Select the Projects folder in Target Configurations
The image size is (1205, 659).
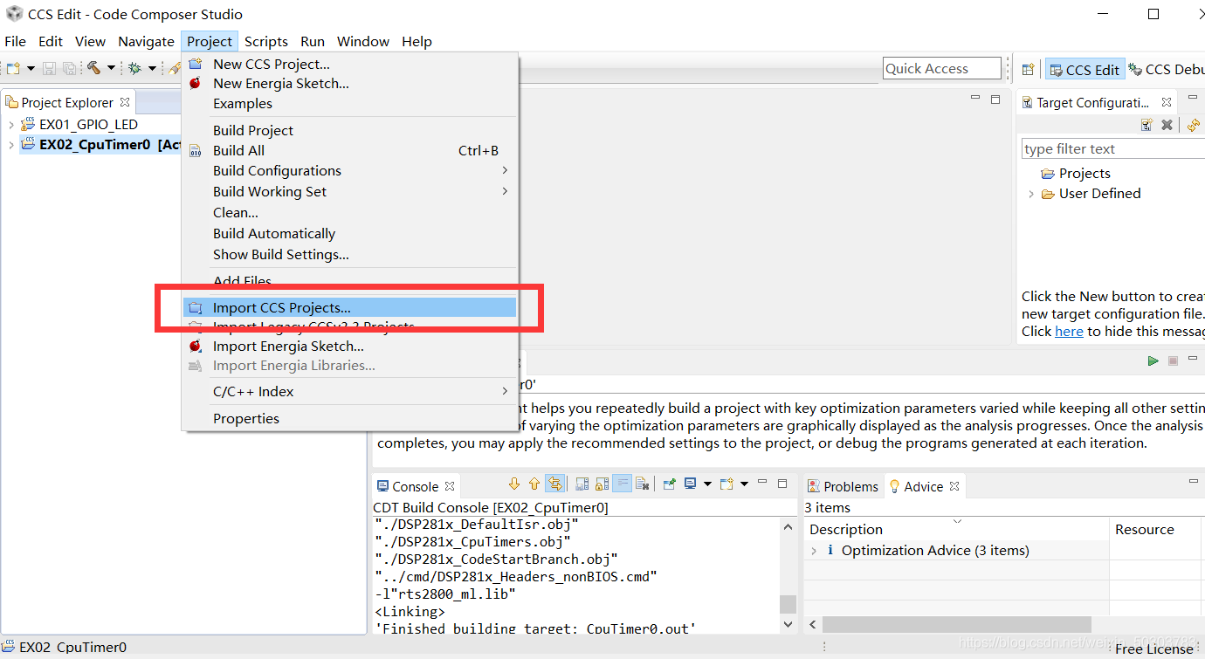[1084, 173]
